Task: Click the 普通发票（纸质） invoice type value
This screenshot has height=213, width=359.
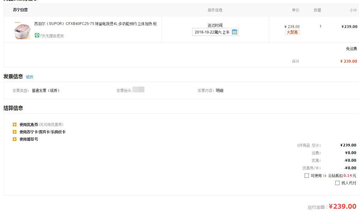Action: click(x=46, y=91)
